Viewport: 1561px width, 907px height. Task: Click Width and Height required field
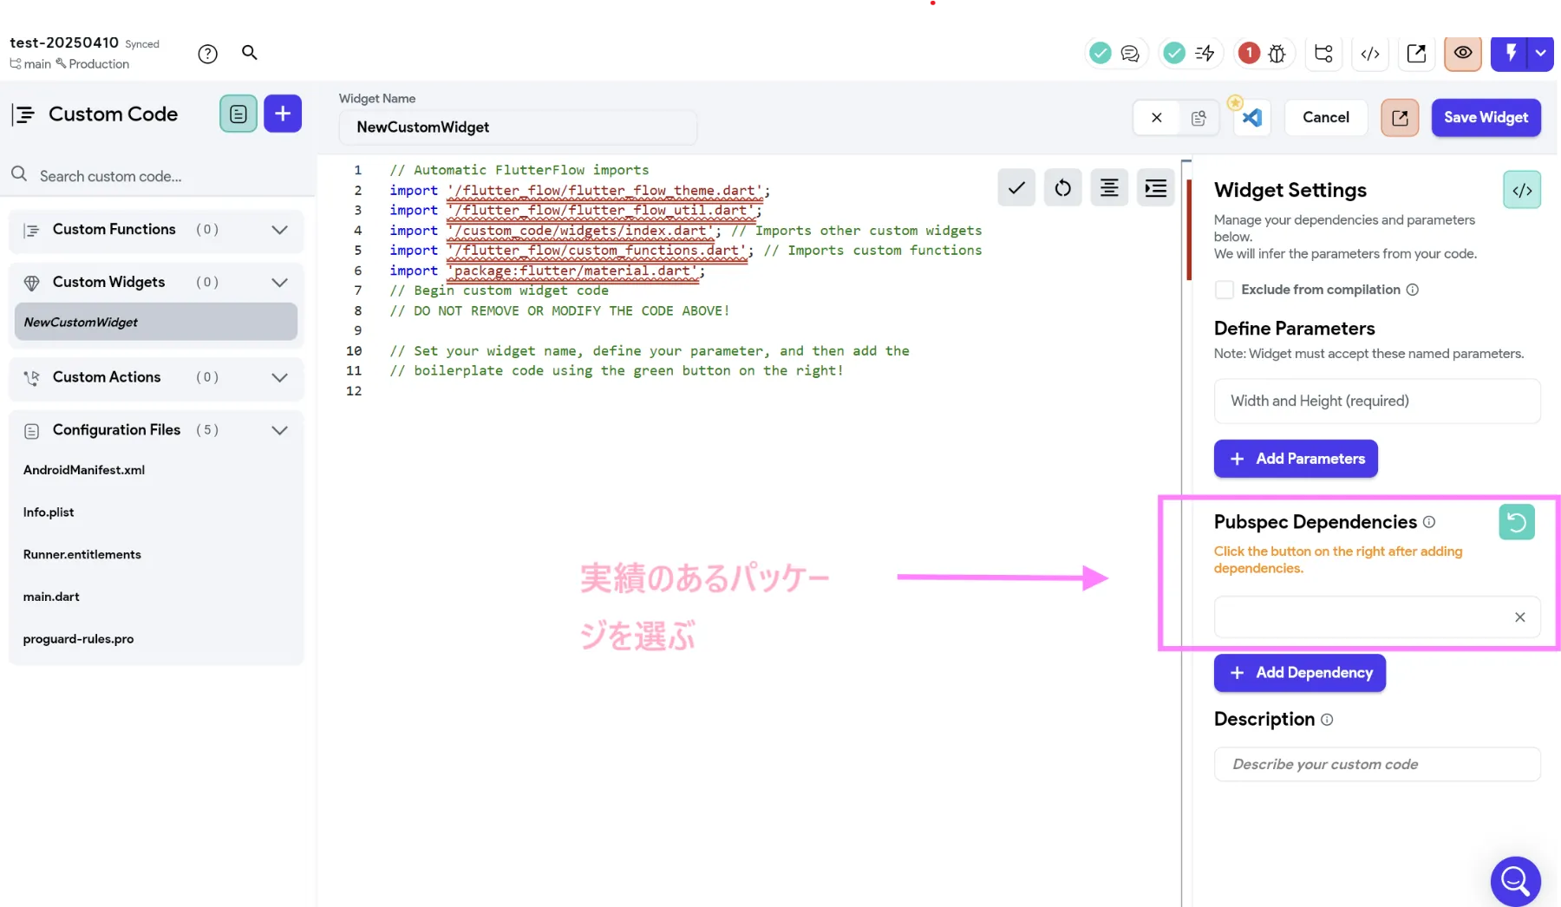click(1377, 401)
